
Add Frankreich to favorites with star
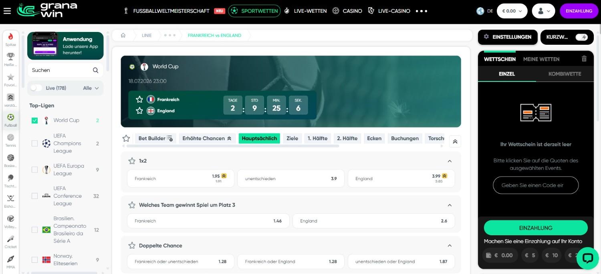point(139,99)
